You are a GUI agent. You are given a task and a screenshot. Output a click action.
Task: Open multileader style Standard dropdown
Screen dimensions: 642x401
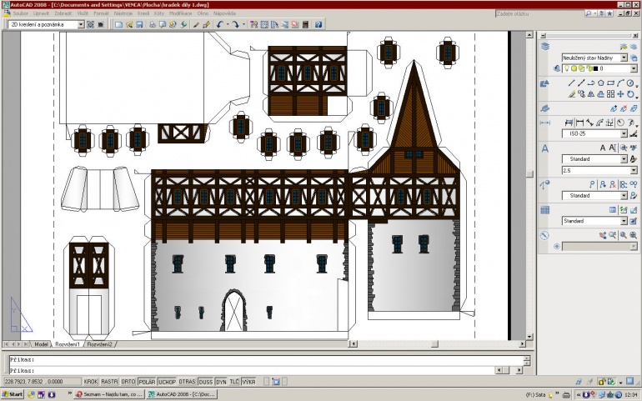click(624, 195)
